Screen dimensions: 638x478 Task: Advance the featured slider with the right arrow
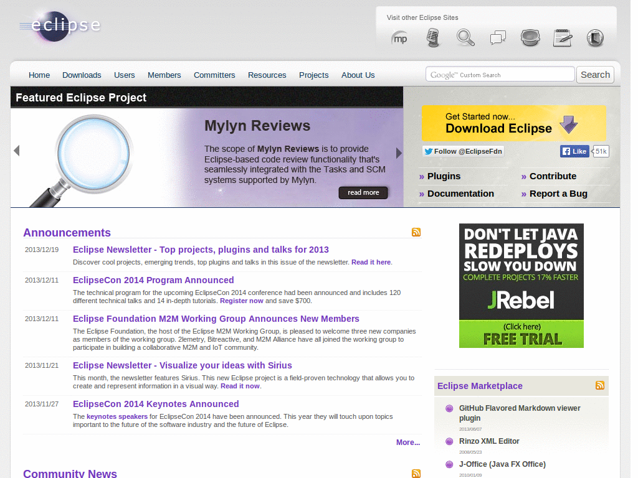[399, 152]
